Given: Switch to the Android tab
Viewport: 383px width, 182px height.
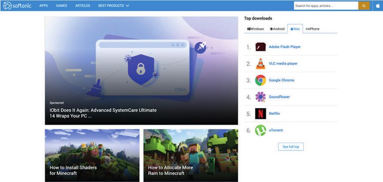Looking at the screenshot, I should (x=277, y=29).
